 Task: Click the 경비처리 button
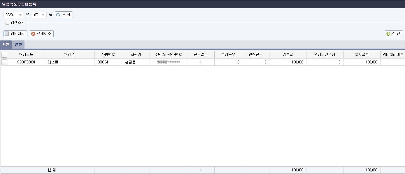(x=15, y=34)
